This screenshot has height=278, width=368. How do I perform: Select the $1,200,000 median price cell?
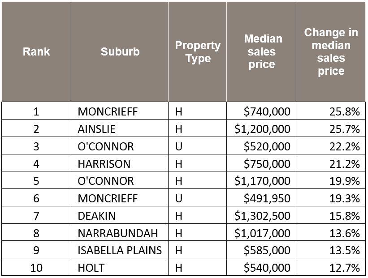tap(263, 129)
